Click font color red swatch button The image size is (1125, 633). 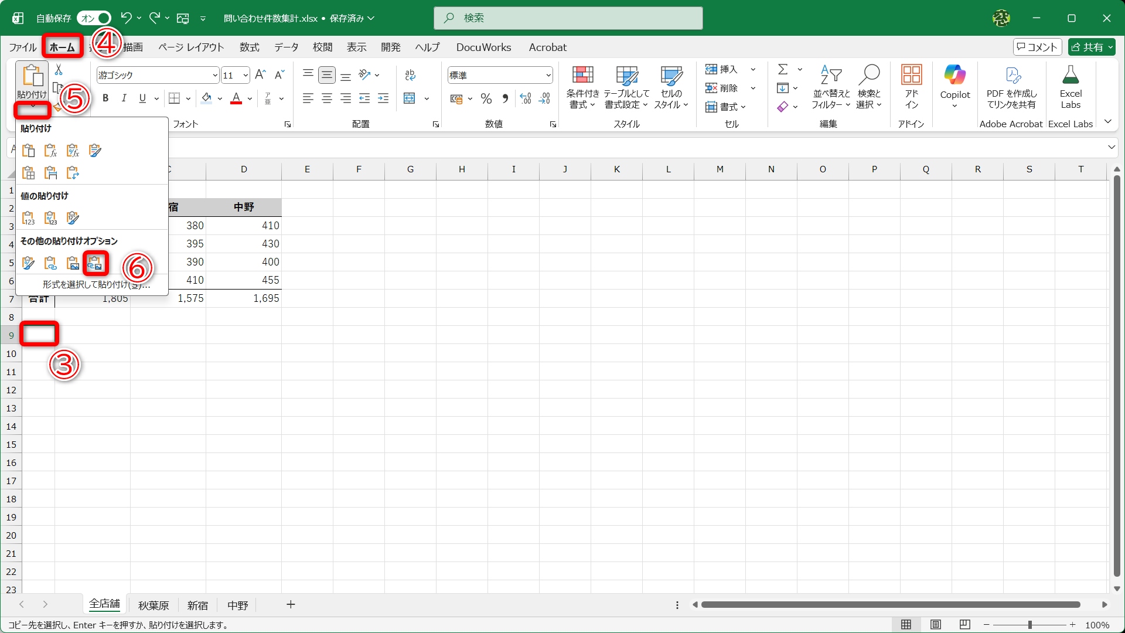pos(236,98)
